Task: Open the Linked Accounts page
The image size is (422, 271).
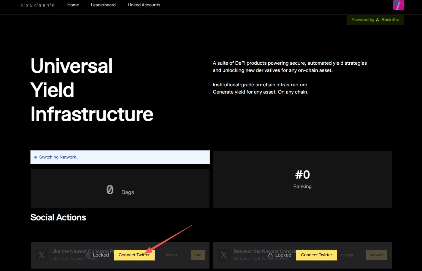Action: click(x=144, y=5)
